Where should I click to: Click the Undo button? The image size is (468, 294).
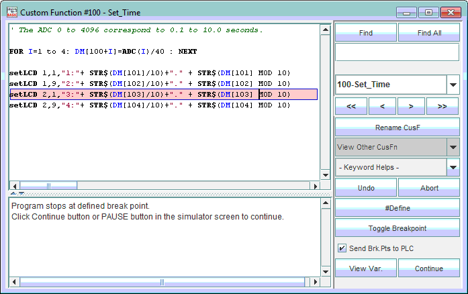coord(366,188)
